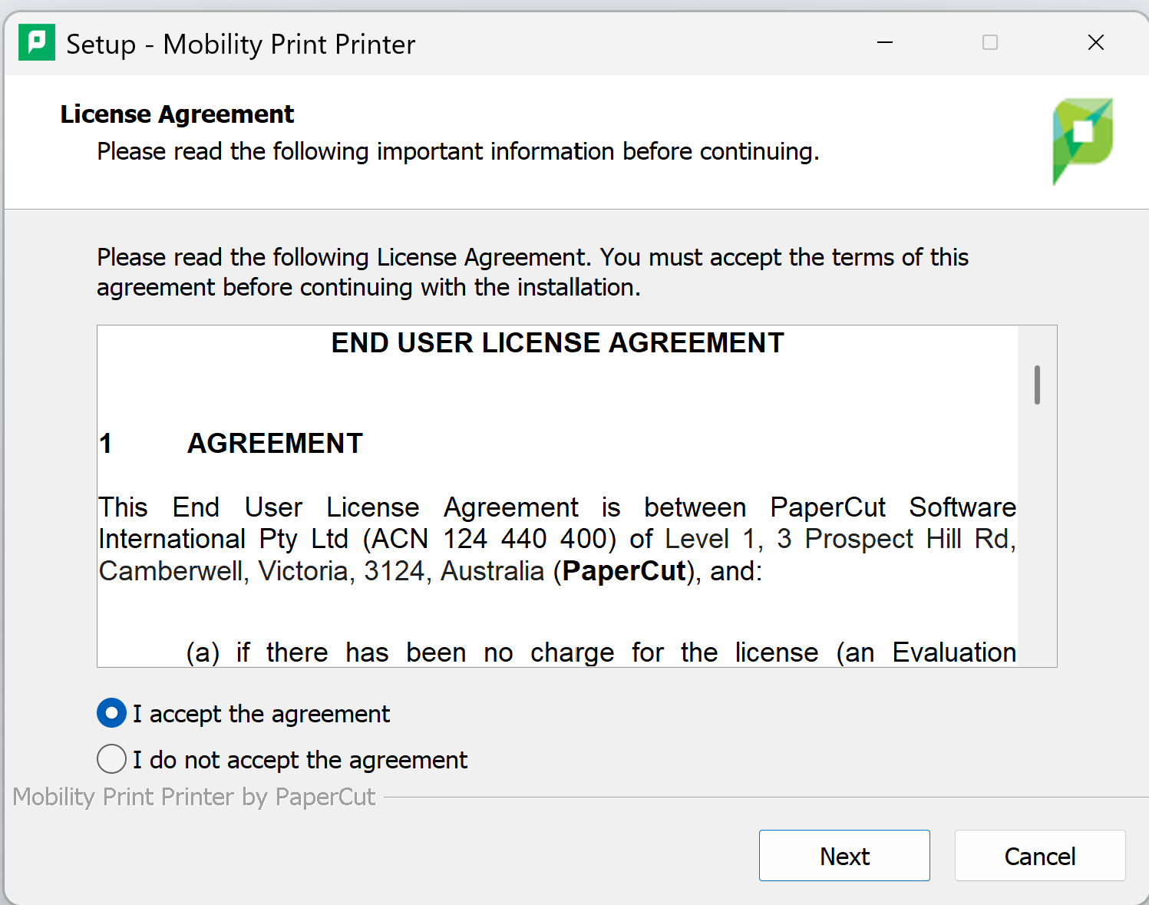Minimize the Setup window
The width and height of the screenshot is (1149, 905).
tap(885, 43)
